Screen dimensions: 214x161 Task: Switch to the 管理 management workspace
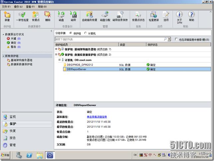[27, 145]
